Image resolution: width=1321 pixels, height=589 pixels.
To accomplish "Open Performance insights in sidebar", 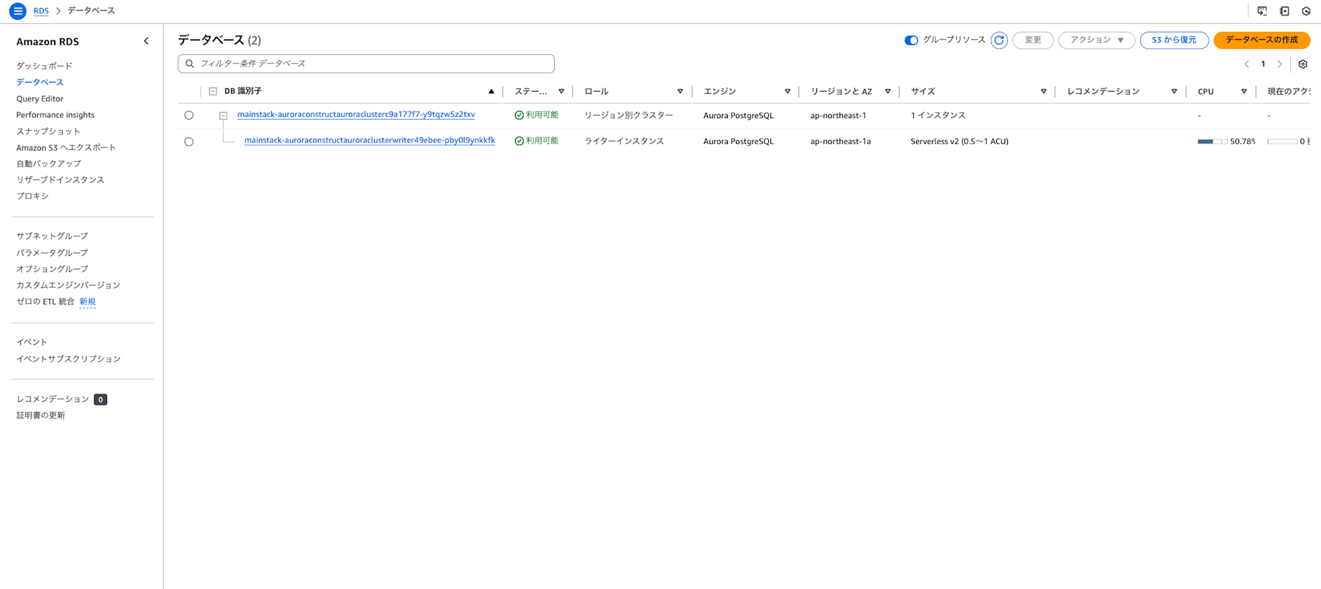I will [x=55, y=115].
